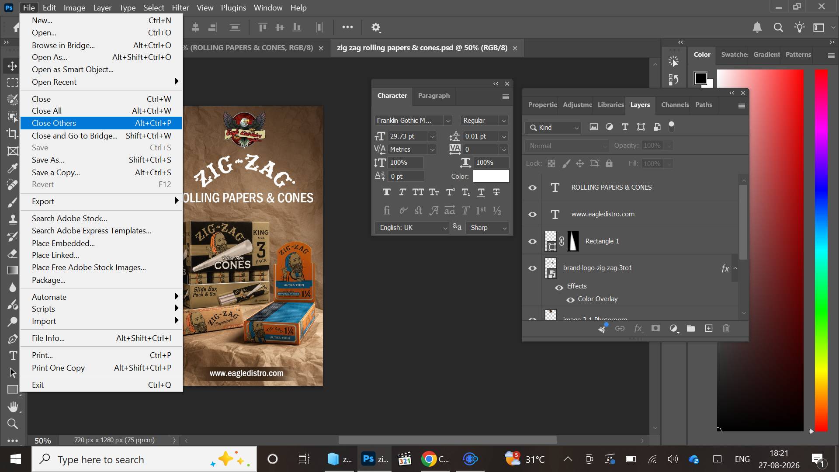The image size is (839, 472).
Task: Expand the Open Recent submenu
Action: click(101, 82)
